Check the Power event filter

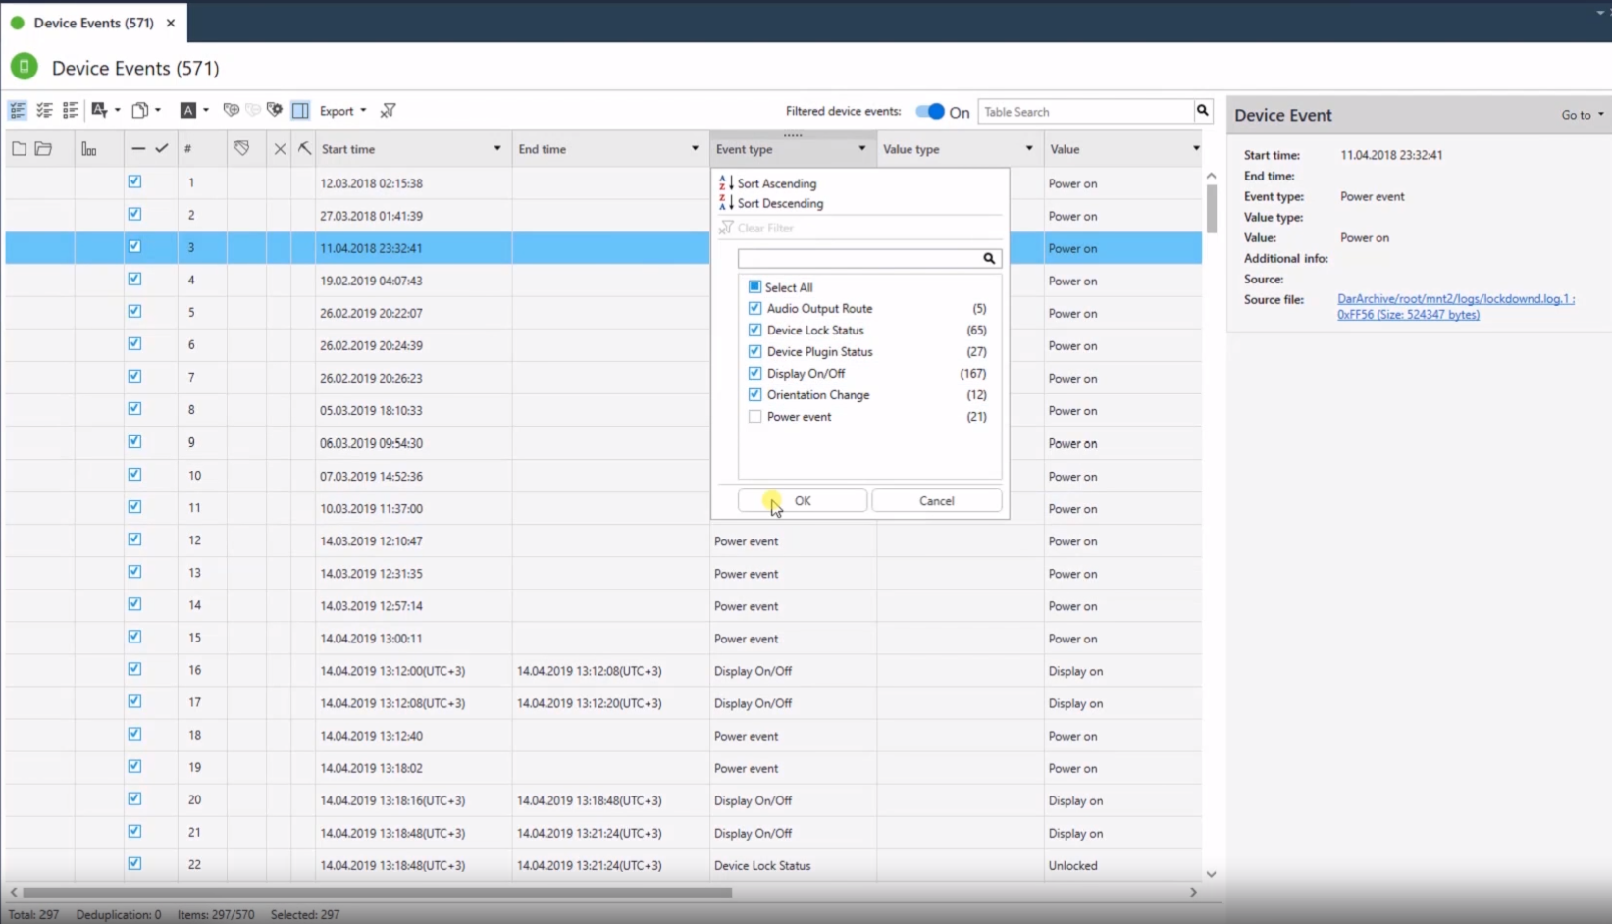[754, 416]
